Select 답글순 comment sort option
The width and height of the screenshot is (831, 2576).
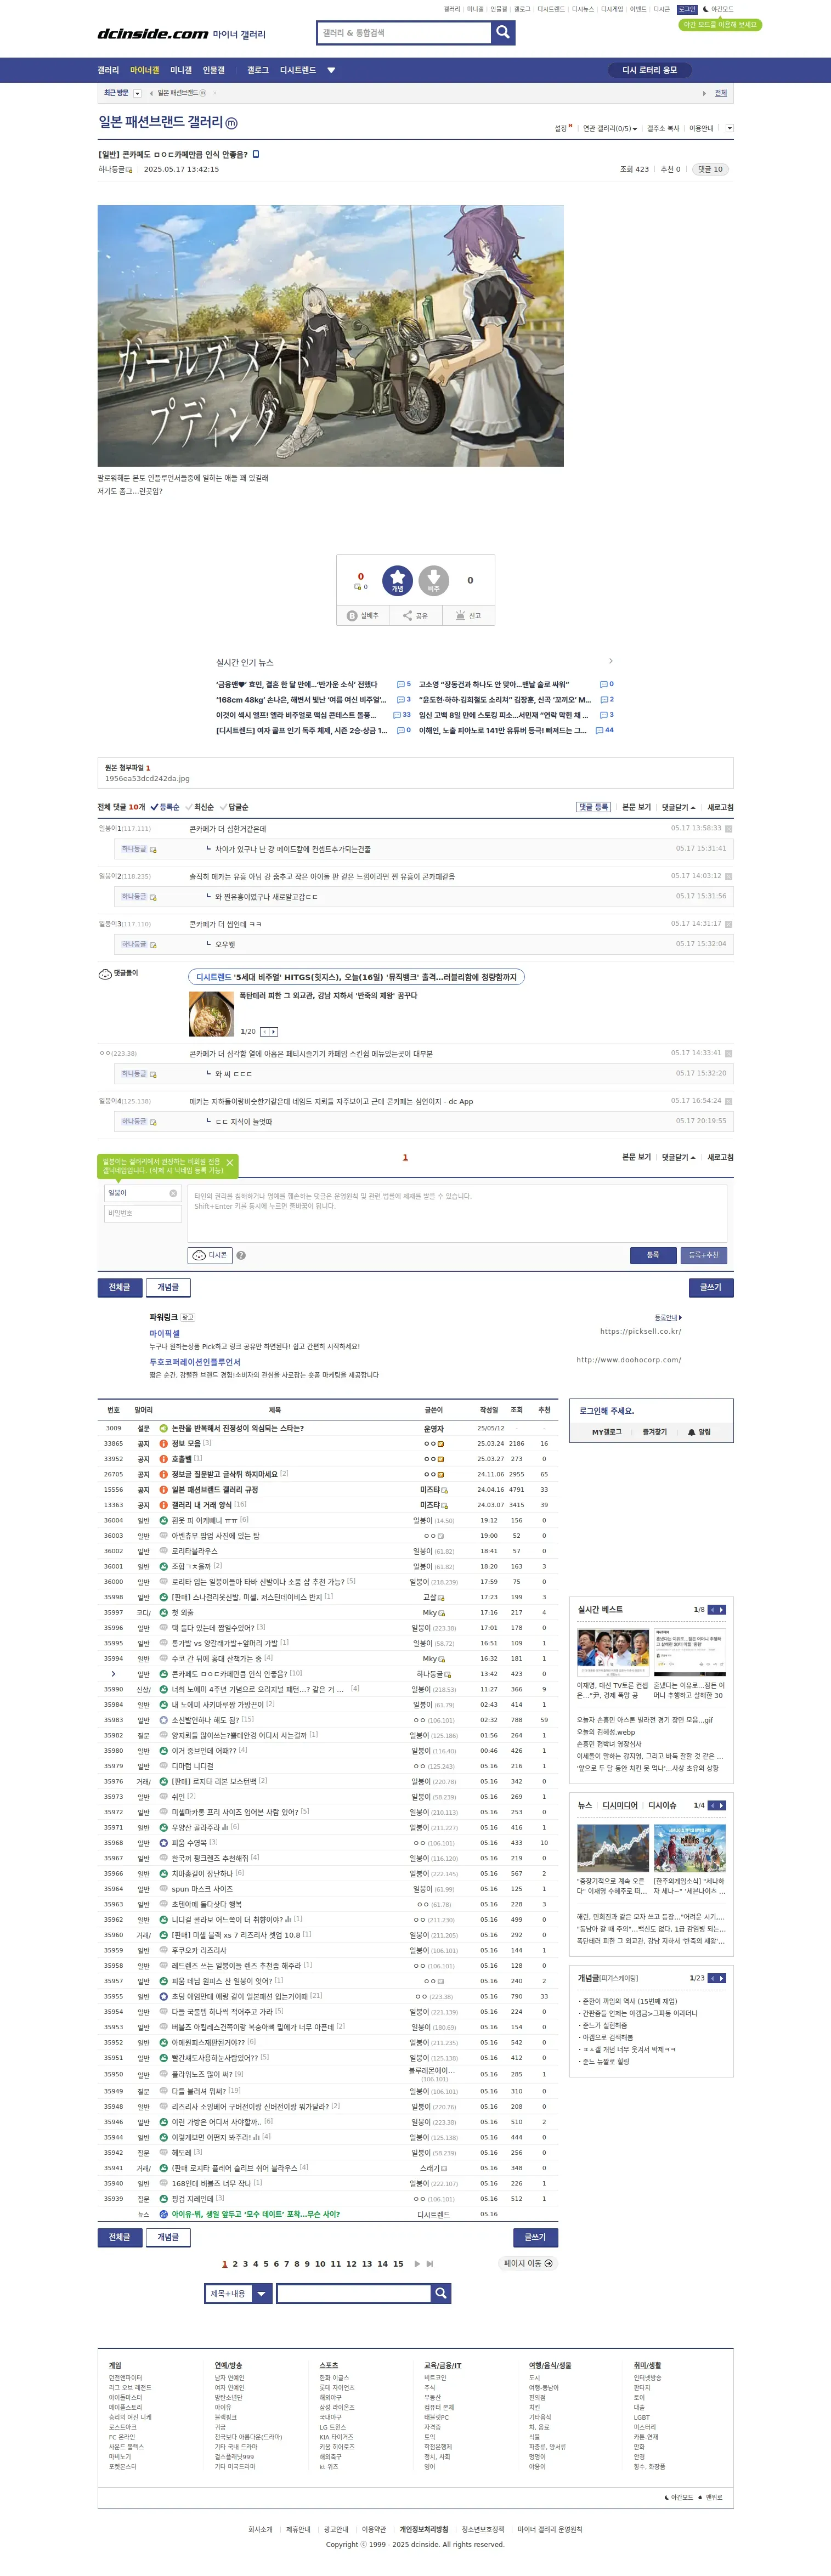pyautogui.click(x=234, y=807)
